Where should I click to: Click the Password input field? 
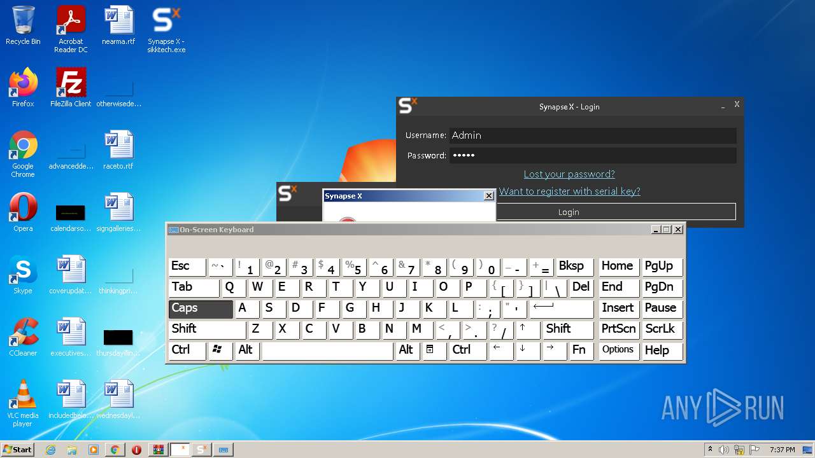[x=593, y=156]
